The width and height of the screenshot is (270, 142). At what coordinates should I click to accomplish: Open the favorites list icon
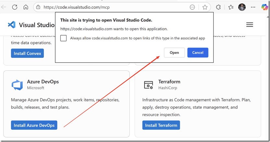click(231, 7)
